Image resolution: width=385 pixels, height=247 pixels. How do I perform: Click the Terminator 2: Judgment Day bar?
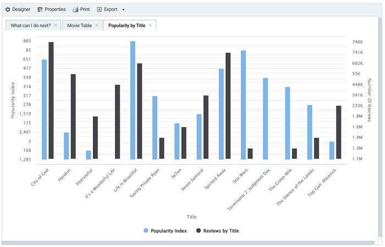coord(265,118)
